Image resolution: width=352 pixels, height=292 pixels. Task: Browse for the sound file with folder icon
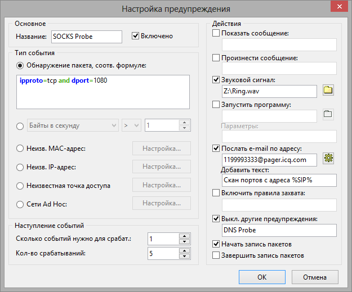coord(328,91)
